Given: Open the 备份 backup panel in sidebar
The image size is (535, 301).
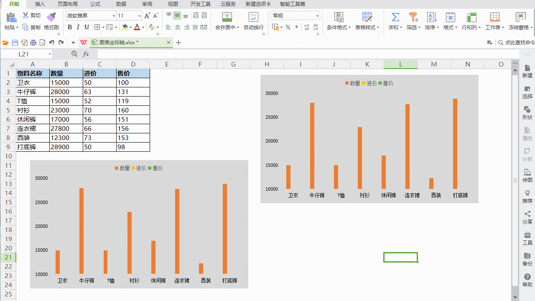Looking at the screenshot, I should (x=527, y=260).
